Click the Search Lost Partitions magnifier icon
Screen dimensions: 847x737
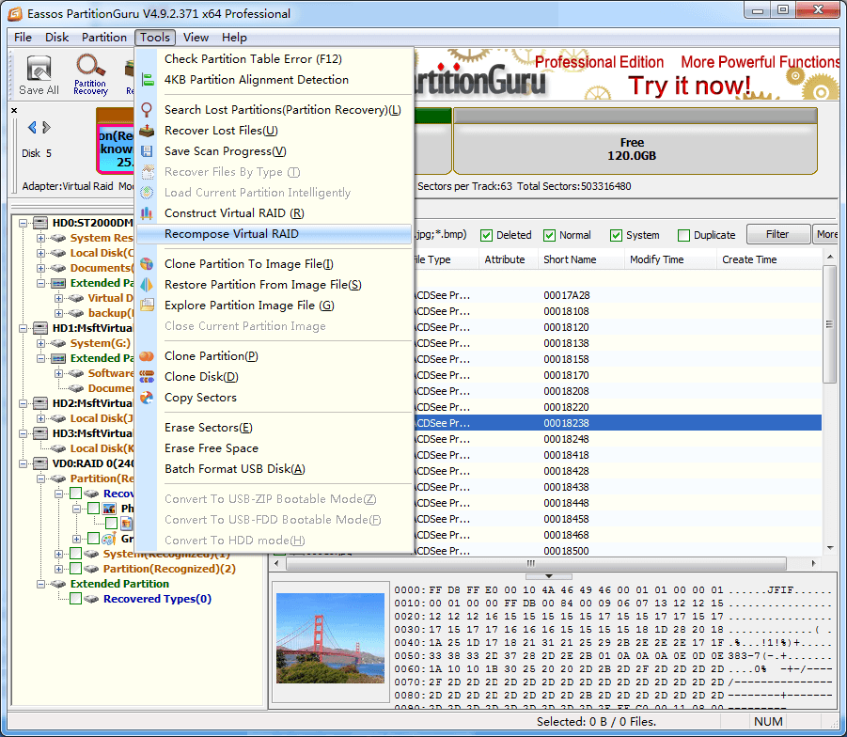(x=147, y=110)
